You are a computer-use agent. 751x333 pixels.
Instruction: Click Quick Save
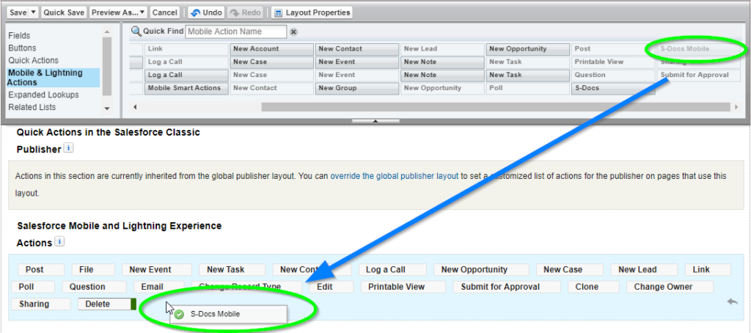click(x=64, y=12)
